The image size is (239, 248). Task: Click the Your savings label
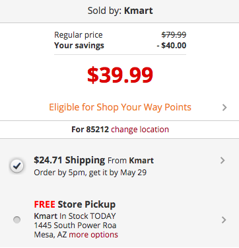tap(79, 46)
